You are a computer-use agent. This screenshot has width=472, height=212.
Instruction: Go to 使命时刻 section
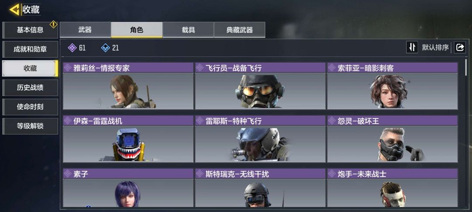[30, 107]
